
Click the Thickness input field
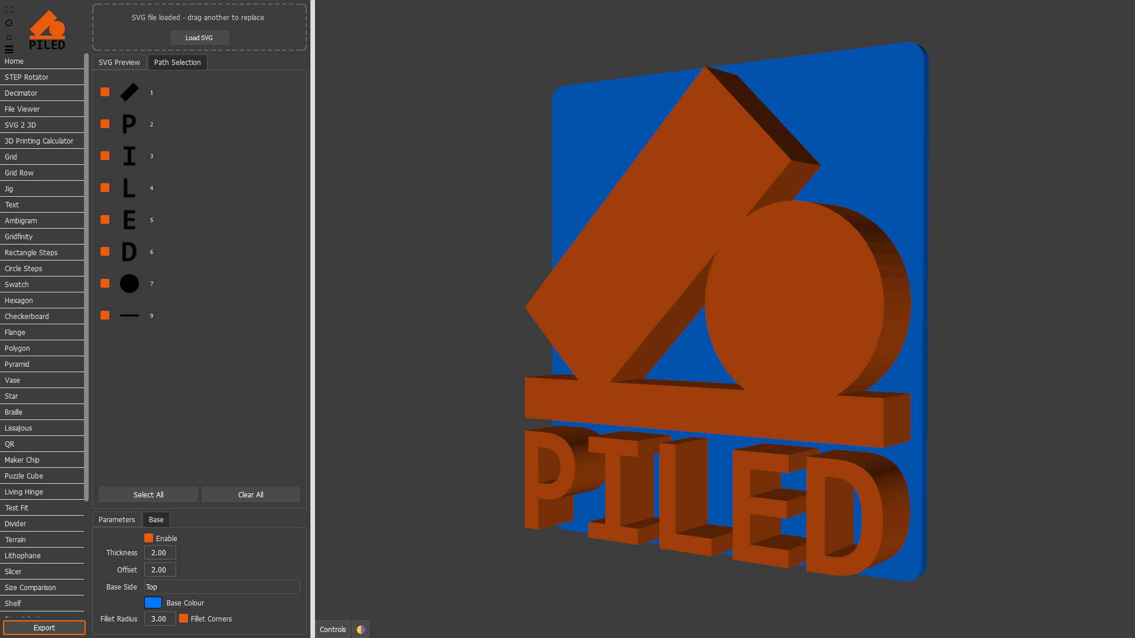click(x=160, y=553)
